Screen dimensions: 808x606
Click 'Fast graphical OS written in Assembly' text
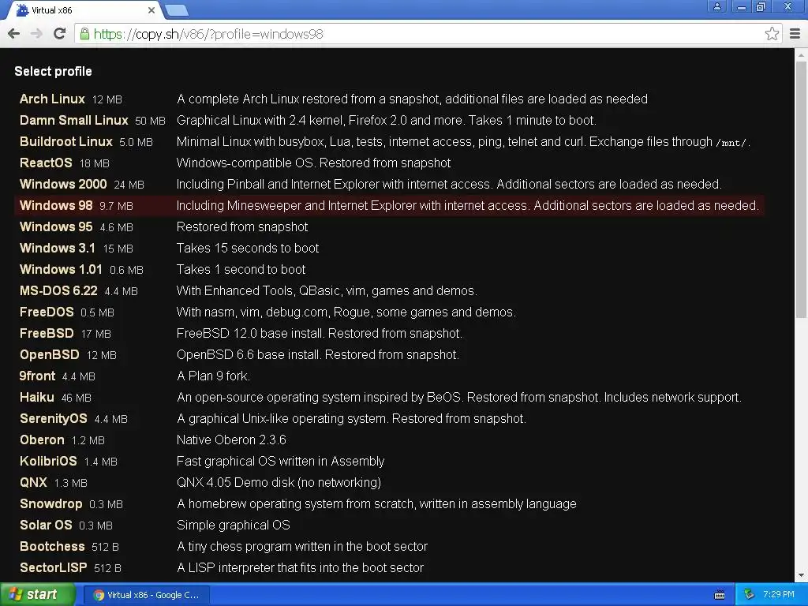280,461
